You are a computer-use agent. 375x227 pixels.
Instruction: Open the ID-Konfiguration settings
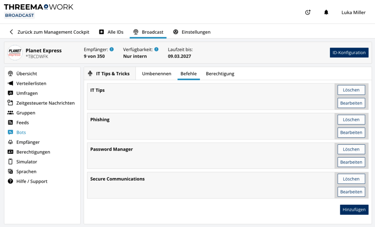coord(349,52)
